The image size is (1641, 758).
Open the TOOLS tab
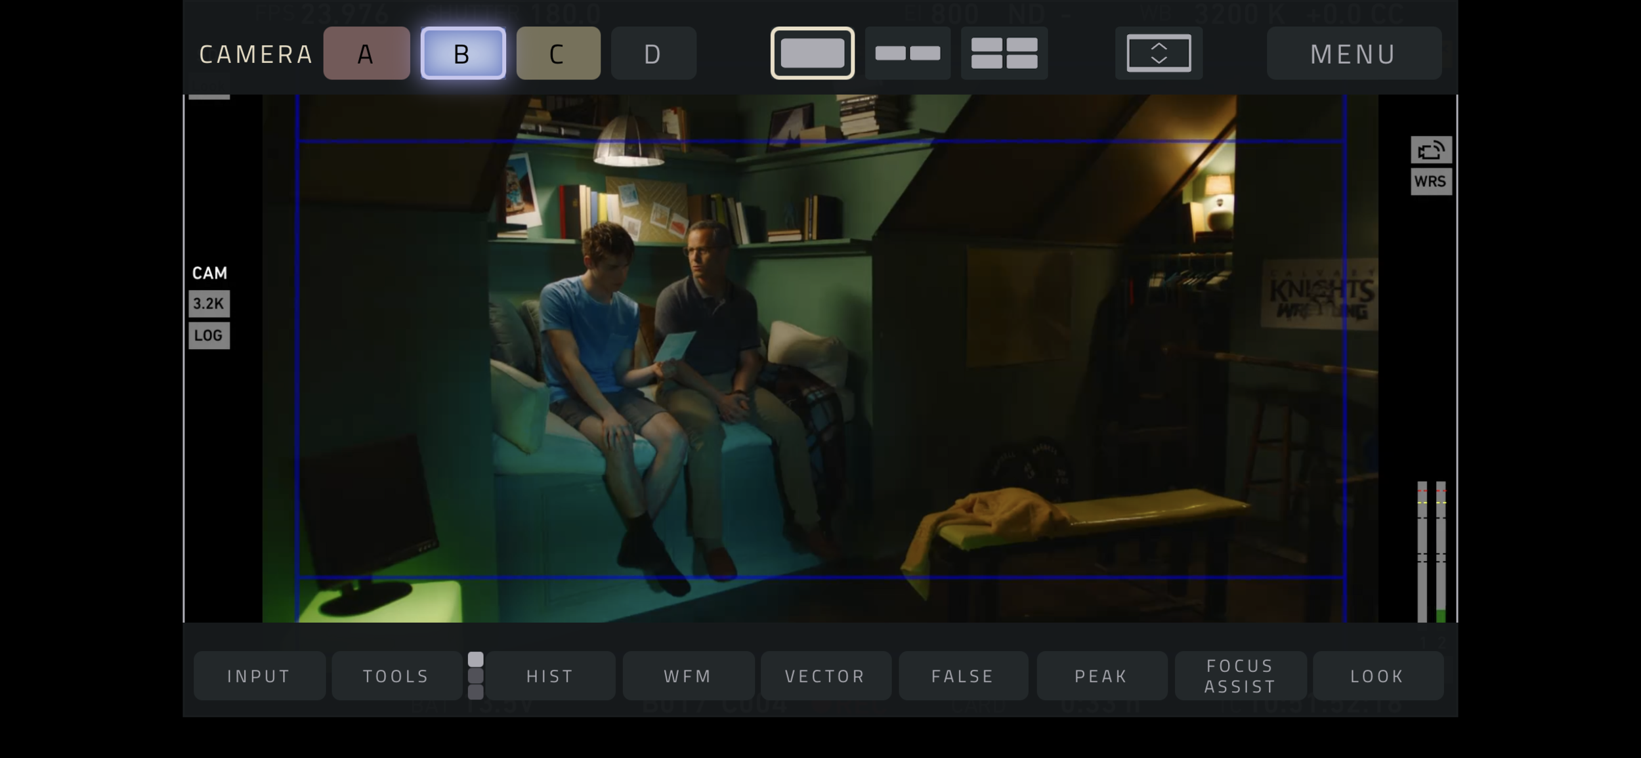point(396,676)
